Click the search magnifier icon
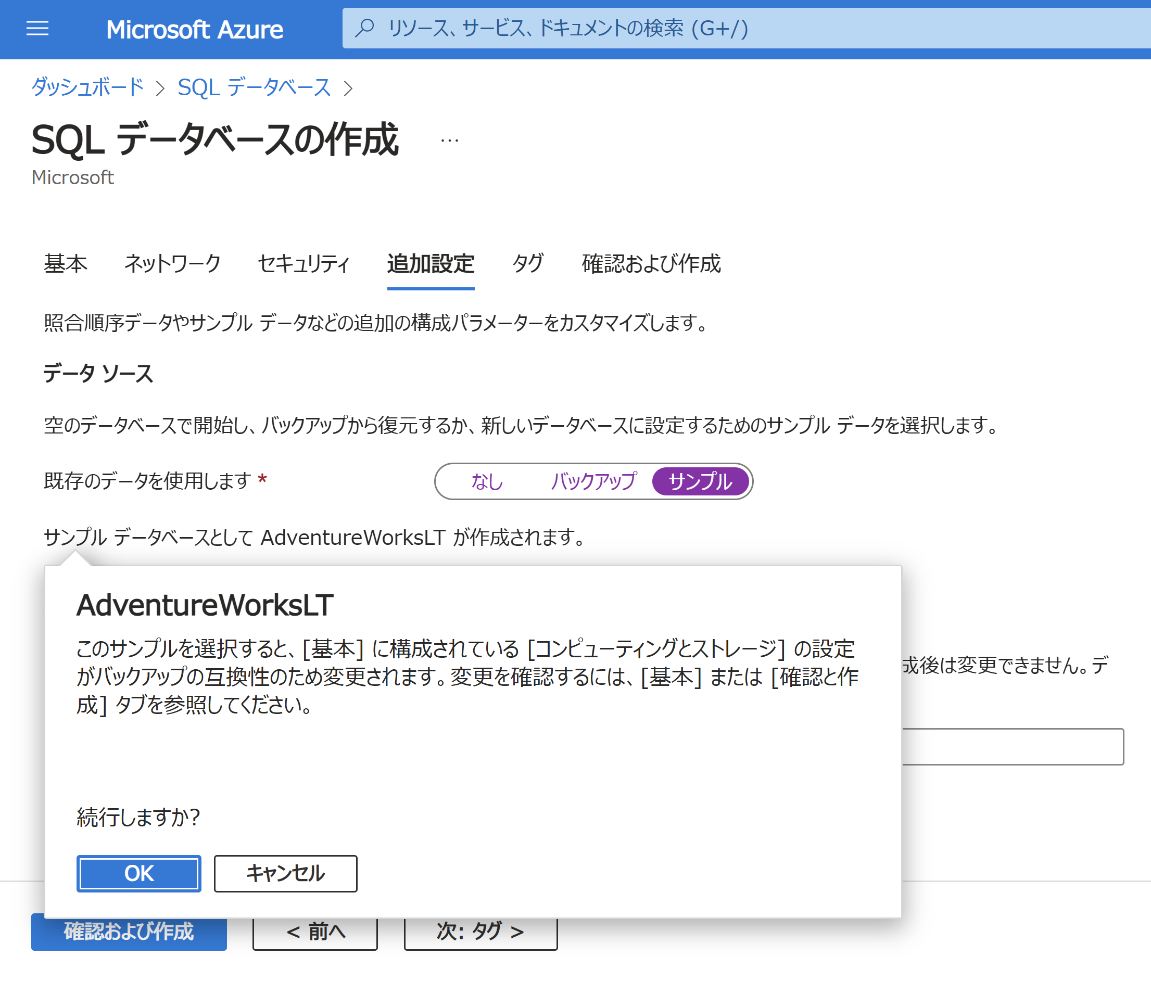 [x=365, y=27]
